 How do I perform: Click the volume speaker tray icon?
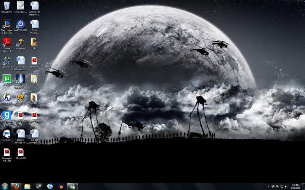[286, 187]
